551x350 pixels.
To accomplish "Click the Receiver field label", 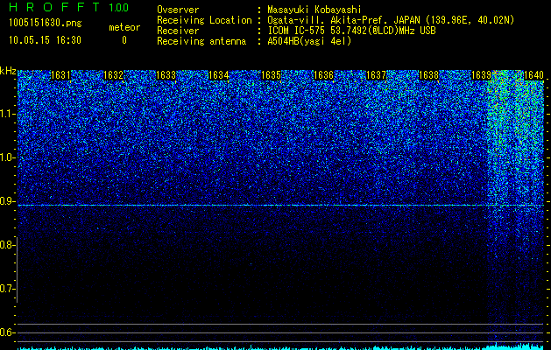I will (x=178, y=31).
